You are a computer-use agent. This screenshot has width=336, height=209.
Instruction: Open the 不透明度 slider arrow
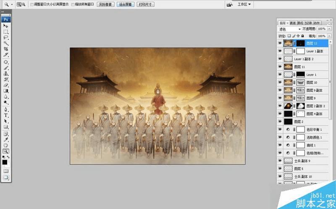[x=329, y=28]
